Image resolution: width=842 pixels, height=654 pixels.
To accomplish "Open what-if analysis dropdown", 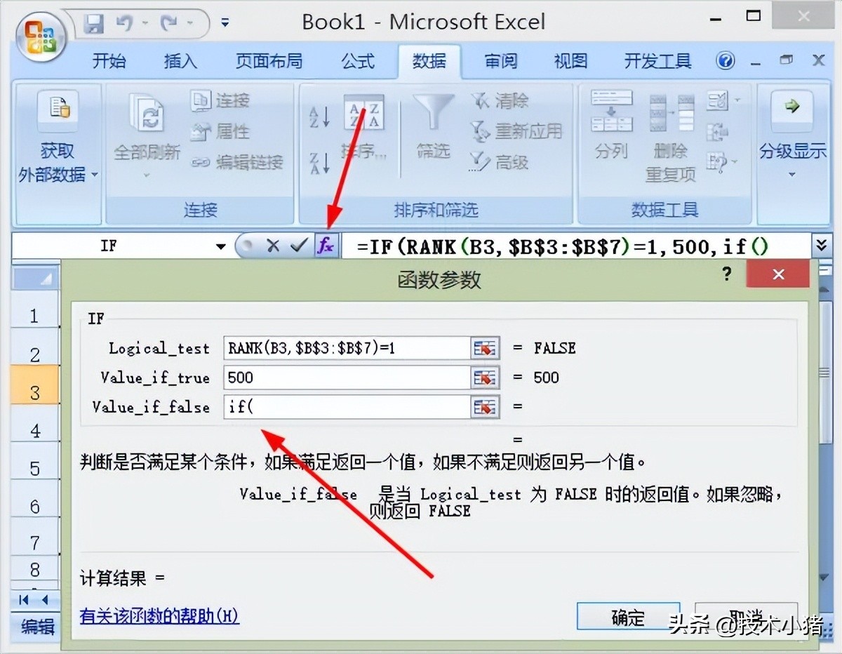I will pyautogui.click(x=735, y=162).
